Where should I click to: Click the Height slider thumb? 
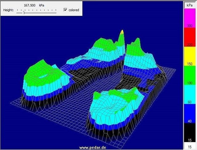(23, 12)
